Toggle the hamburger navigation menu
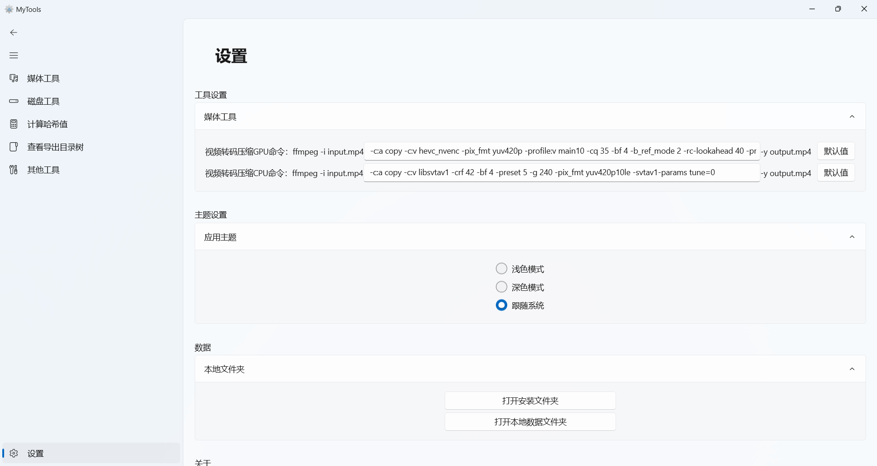 pos(14,55)
